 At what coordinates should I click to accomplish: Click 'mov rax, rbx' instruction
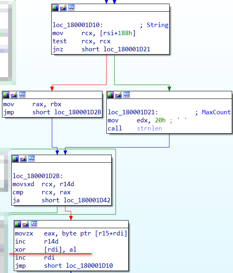32,104
